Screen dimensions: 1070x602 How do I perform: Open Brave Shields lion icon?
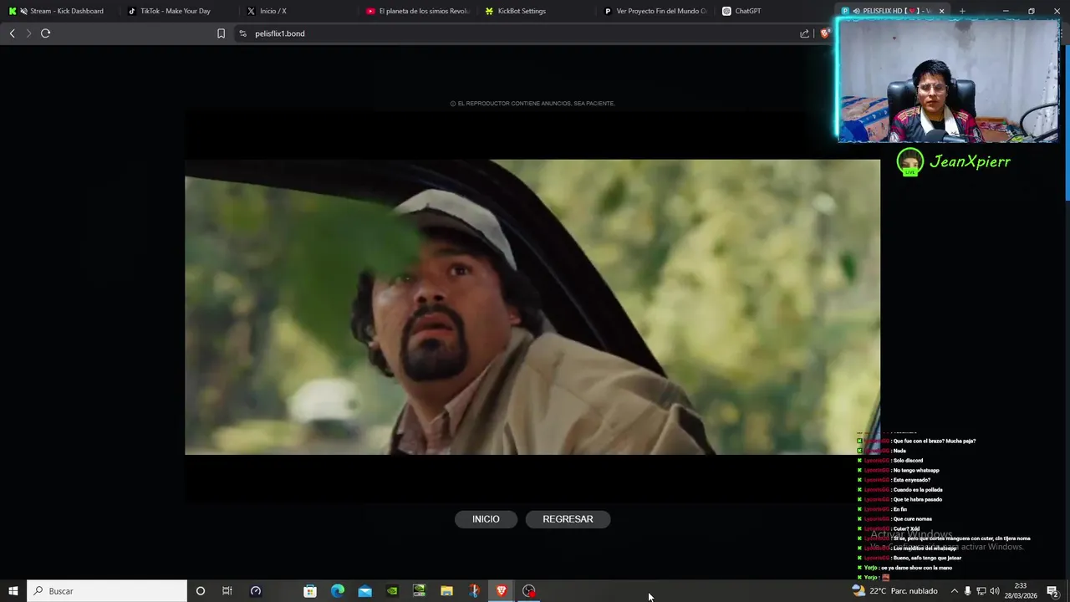(x=825, y=33)
